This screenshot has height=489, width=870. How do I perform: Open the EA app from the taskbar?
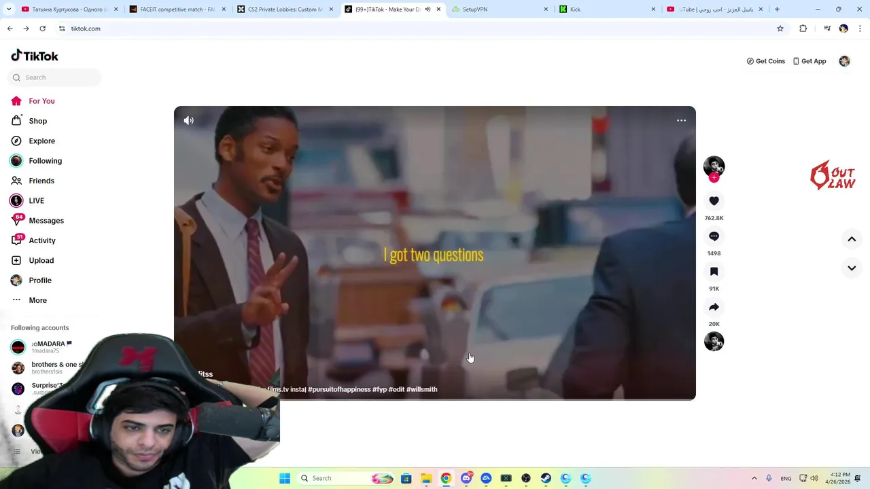[x=486, y=478]
